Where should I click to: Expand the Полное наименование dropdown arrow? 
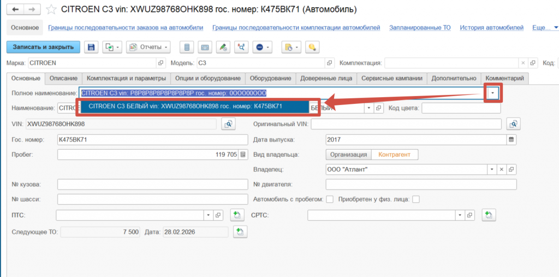tap(493, 93)
